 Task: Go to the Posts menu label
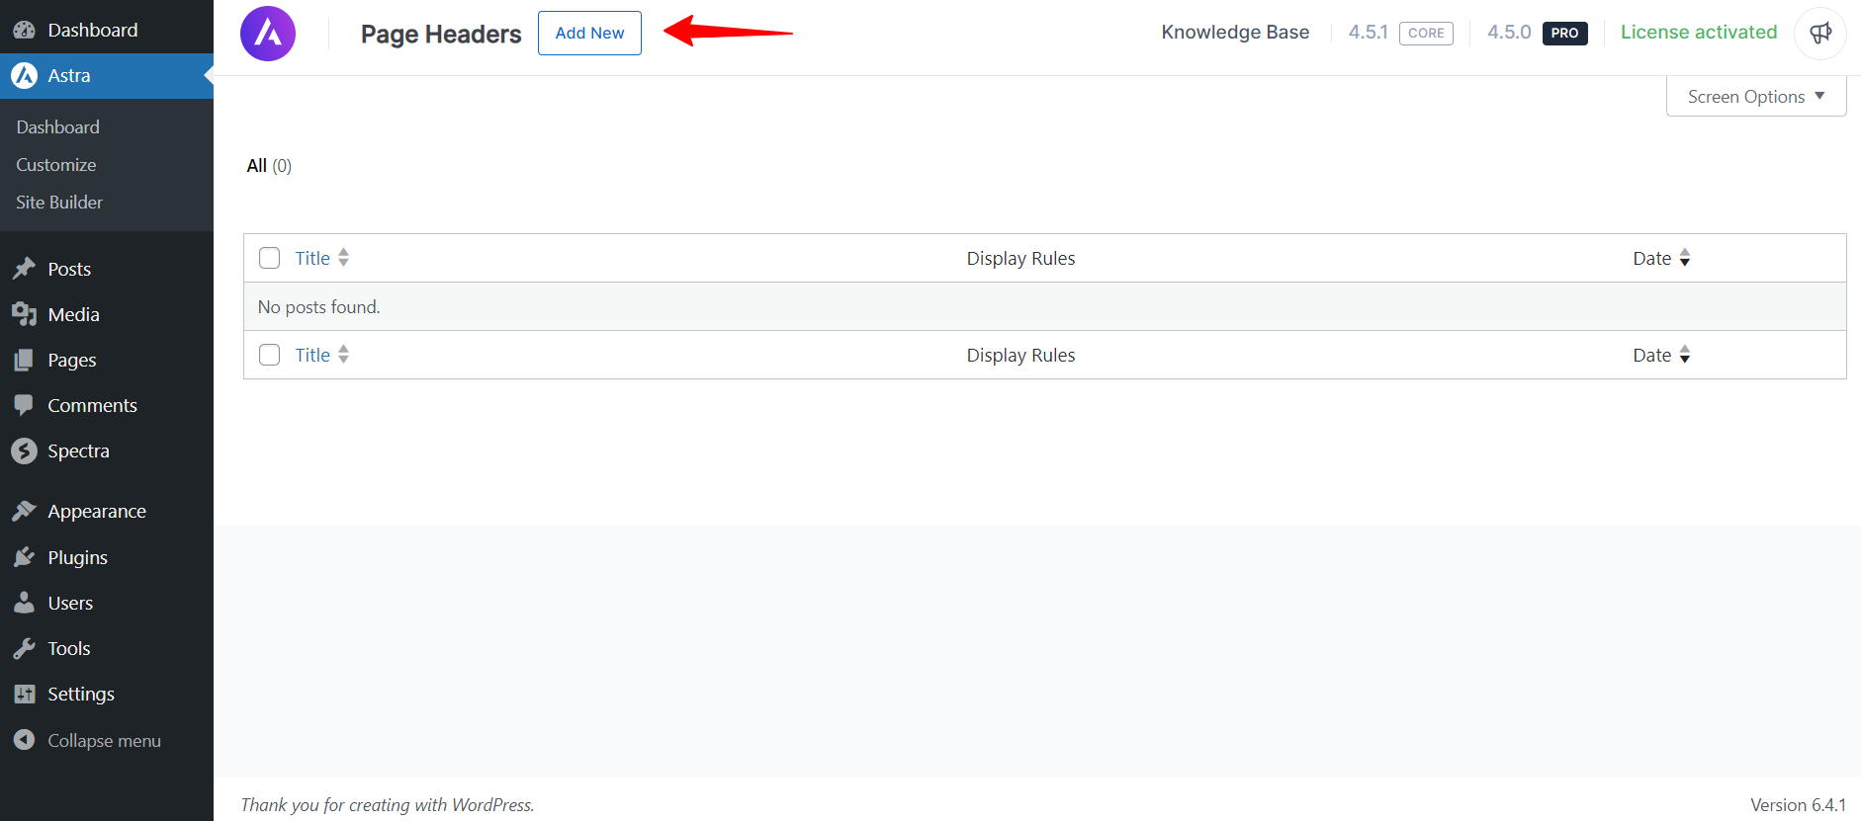coord(69,269)
